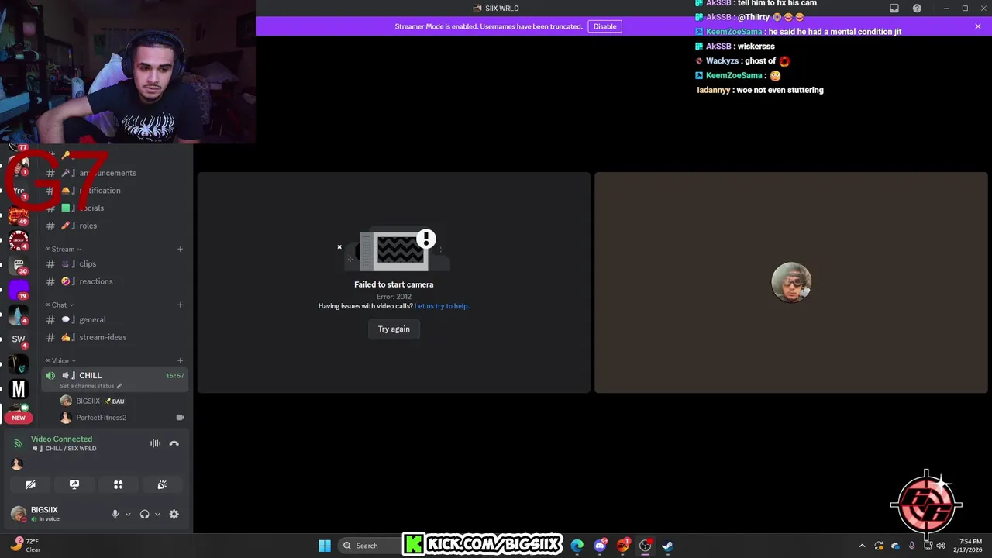Image resolution: width=992 pixels, height=558 pixels.
Task: Open the SW server
Action: pyautogui.click(x=19, y=339)
